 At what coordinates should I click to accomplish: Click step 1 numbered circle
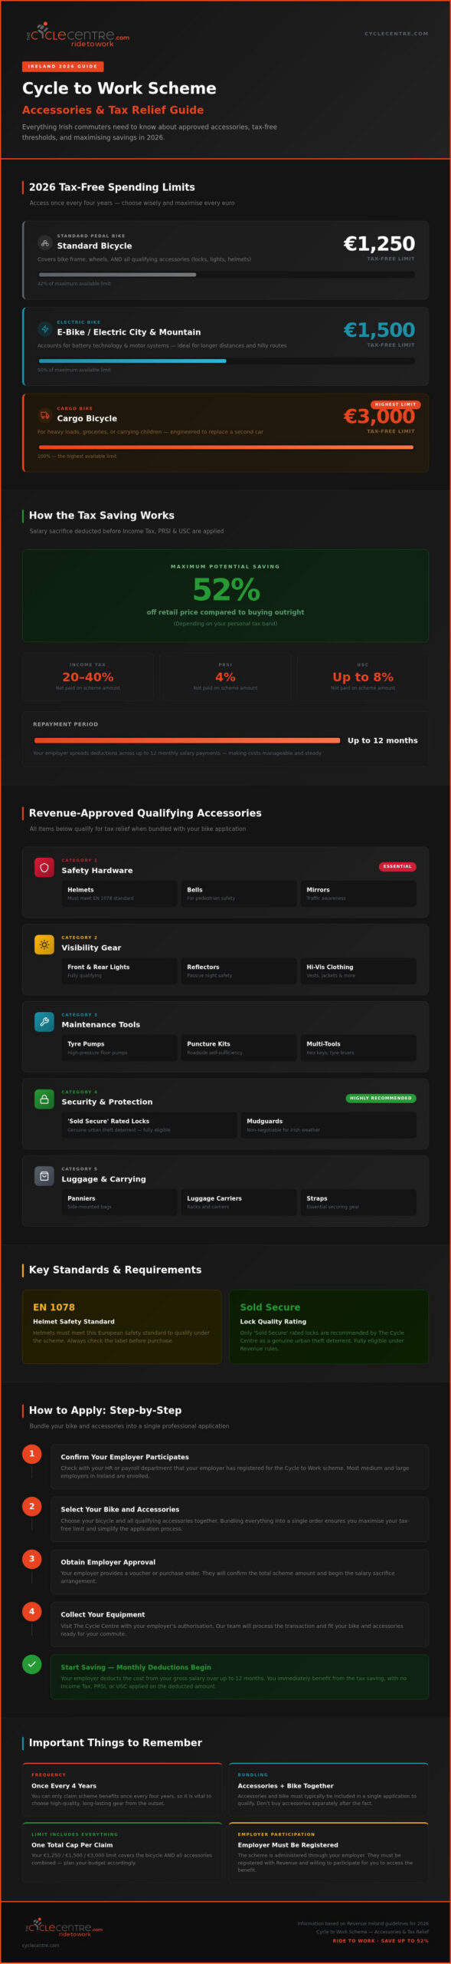(x=31, y=1454)
